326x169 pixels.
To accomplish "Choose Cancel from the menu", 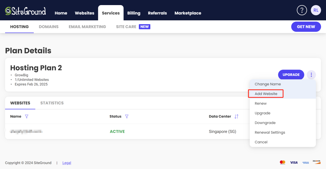I will click(x=283, y=142).
